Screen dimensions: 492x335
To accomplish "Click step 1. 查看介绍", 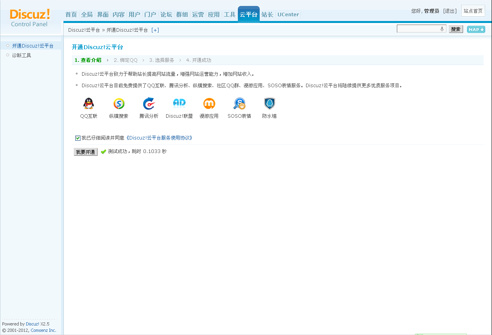I will coord(88,60).
